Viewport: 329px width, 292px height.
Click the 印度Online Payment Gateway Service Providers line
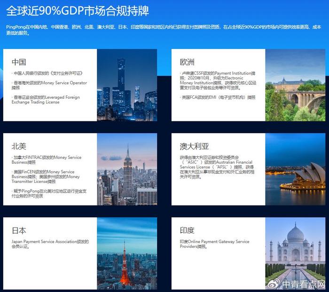(x=215, y=244)
